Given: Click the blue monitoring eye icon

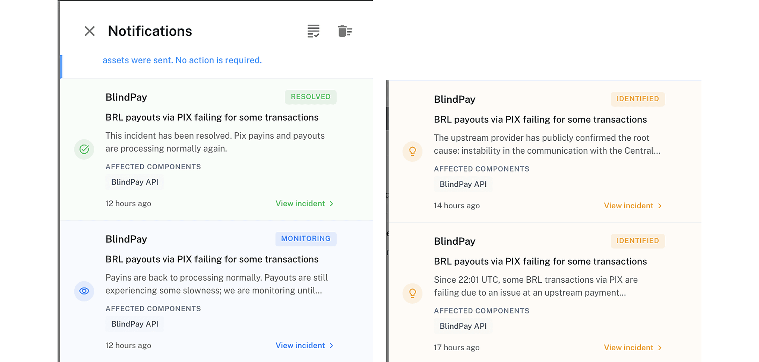Looking at the screenshot, I should pyautogui.click(x=84, y=291).
